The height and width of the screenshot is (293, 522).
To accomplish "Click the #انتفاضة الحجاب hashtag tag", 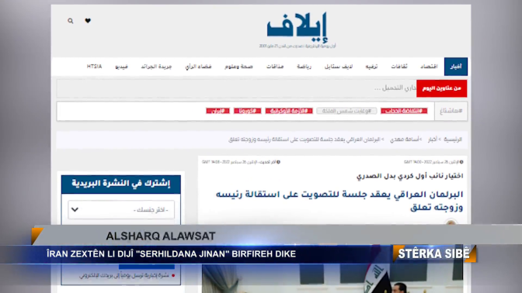I will 404,111.
